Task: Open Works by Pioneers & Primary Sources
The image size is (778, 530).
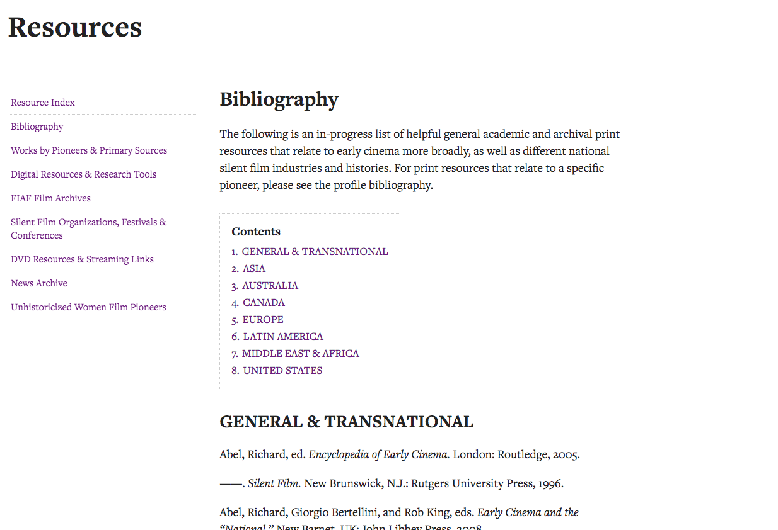Action: click(89, 150)
